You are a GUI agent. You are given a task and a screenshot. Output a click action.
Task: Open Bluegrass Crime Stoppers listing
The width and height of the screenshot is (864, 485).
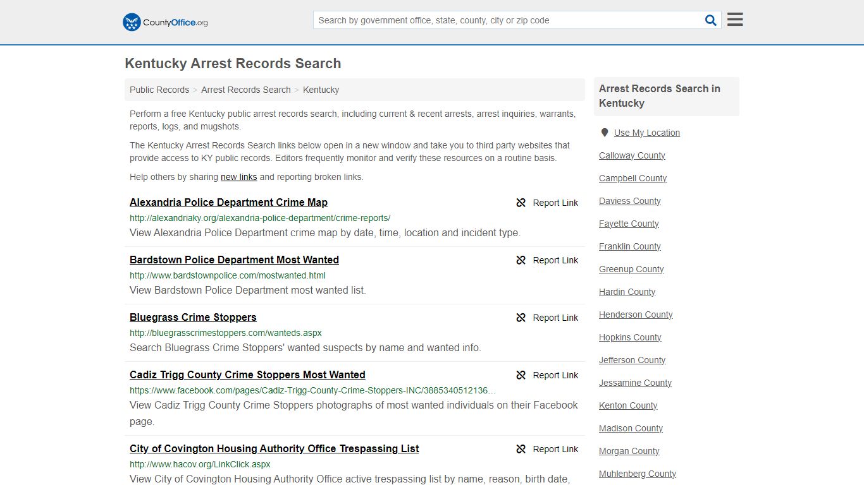click(193, 317)
